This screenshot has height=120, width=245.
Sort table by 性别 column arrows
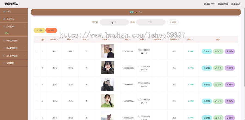click(88, 40)
